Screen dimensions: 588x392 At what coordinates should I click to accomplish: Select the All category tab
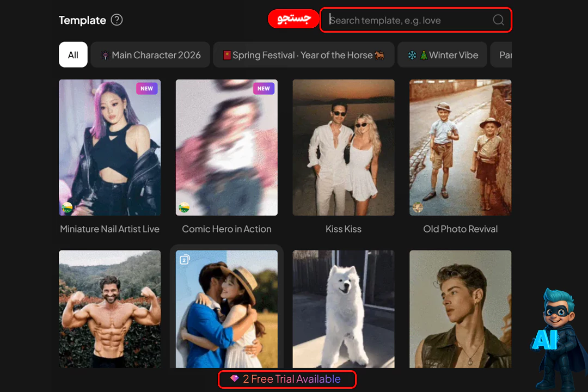click(73, 55)
